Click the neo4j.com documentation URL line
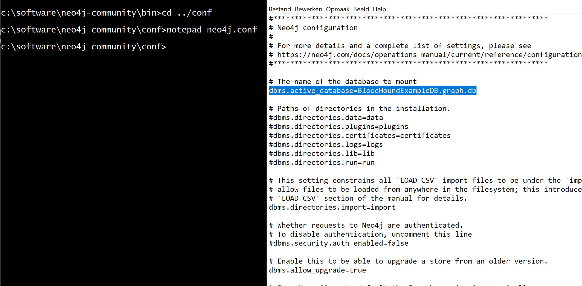 click(425, 55)
